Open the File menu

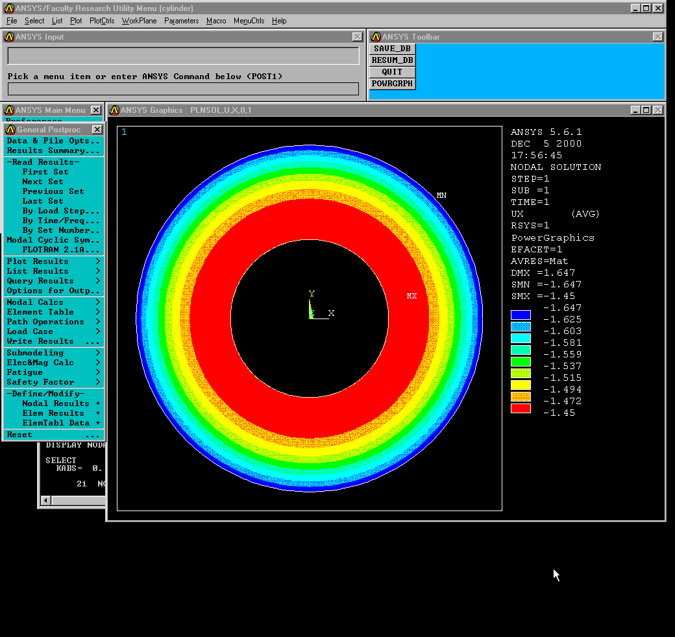pyautogui.click(x=12, y=21)
